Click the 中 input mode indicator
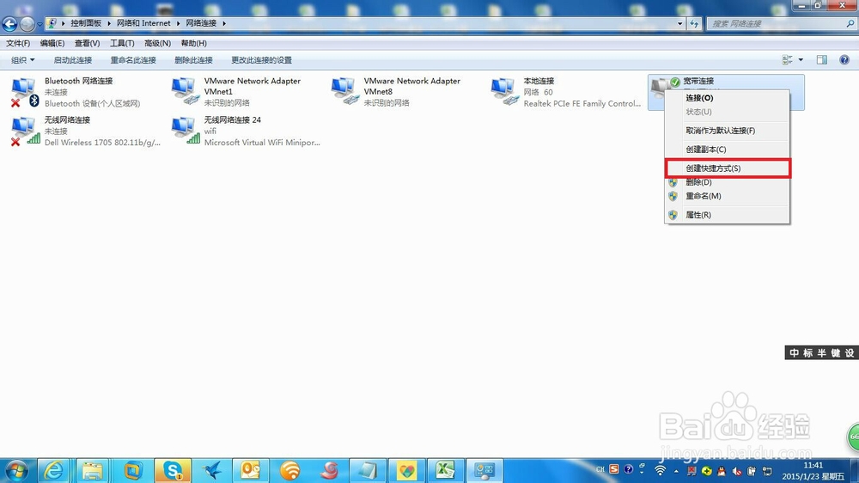Image resolution: width=859 pixels, height=483 pixels. pyautogui.click(x=795, y=353)
